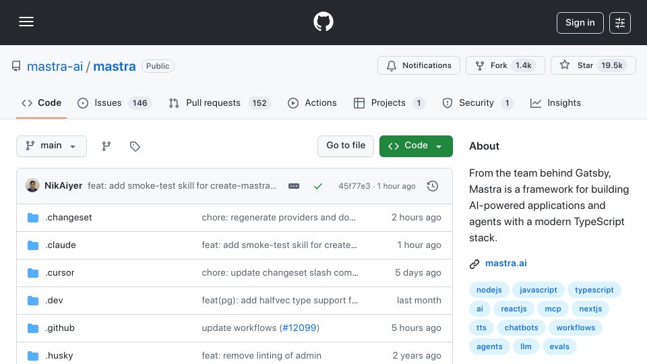
Task: Fork the mastra repository
Action: (x=505, y=65)
